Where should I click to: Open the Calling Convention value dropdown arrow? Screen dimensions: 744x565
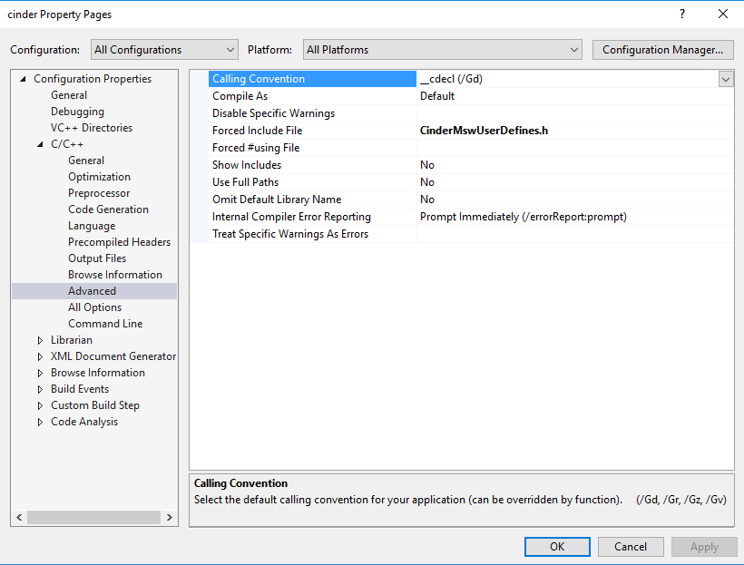click(726, 79)
